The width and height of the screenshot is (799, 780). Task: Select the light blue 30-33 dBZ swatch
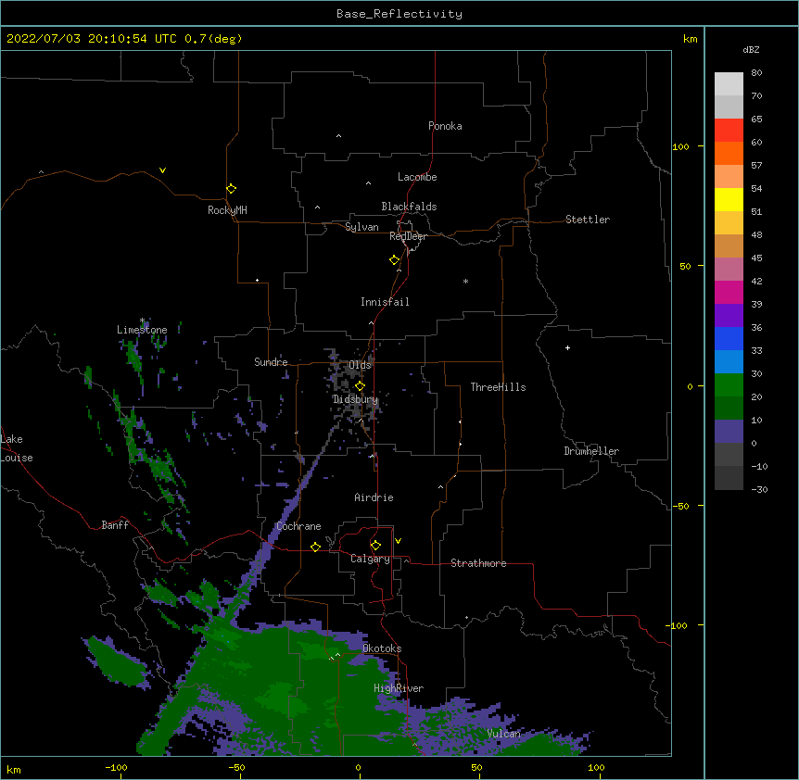(x=729, y=362)
